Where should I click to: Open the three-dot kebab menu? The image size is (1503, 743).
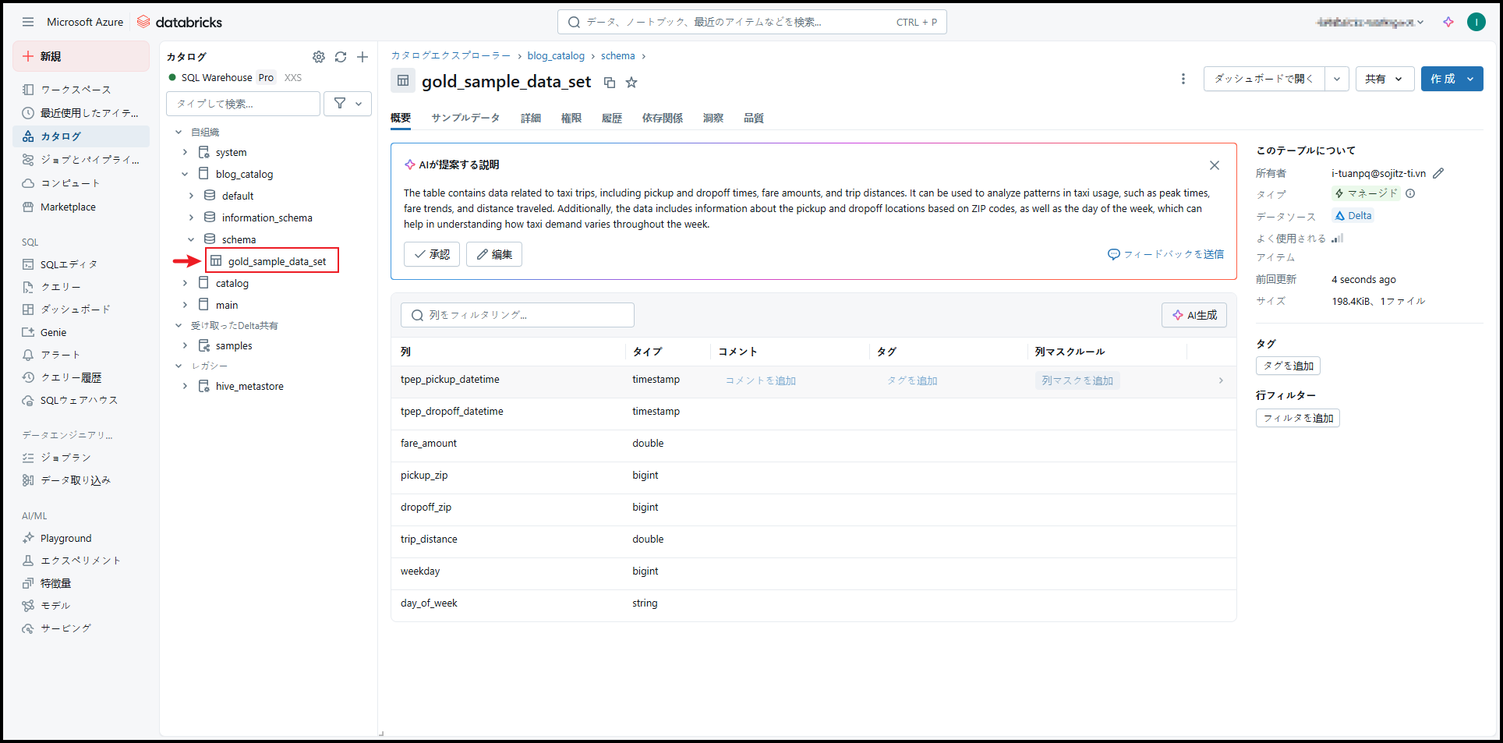coord(1183,79)
